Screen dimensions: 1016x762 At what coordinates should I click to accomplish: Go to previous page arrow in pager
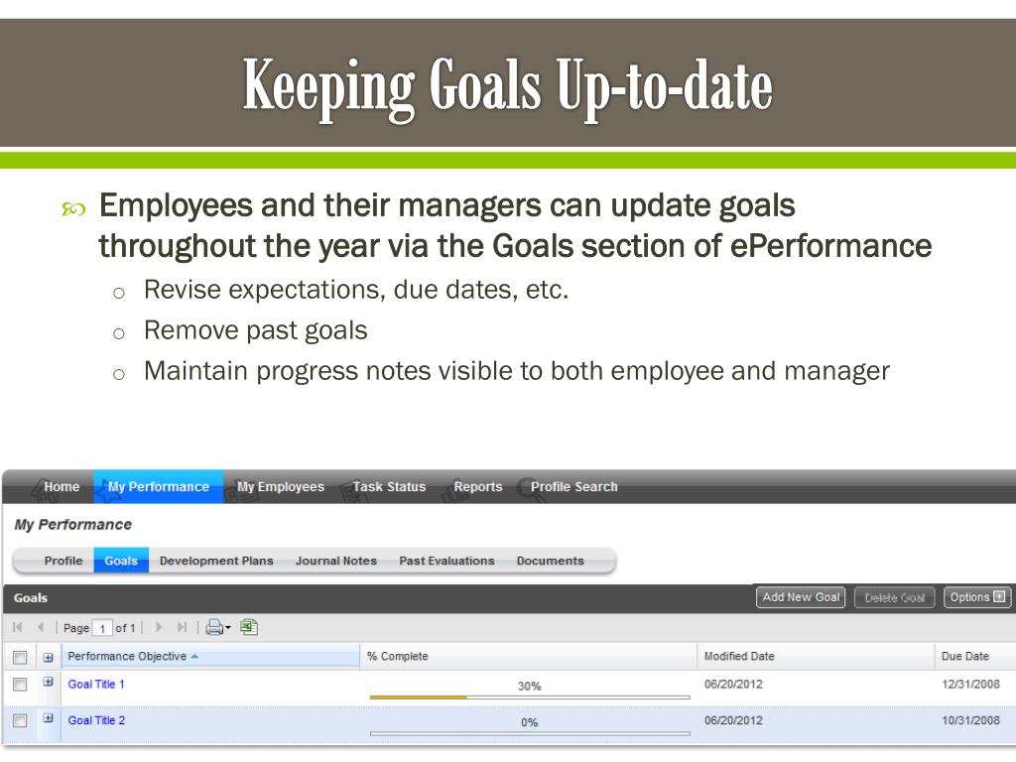coord(40,627)
